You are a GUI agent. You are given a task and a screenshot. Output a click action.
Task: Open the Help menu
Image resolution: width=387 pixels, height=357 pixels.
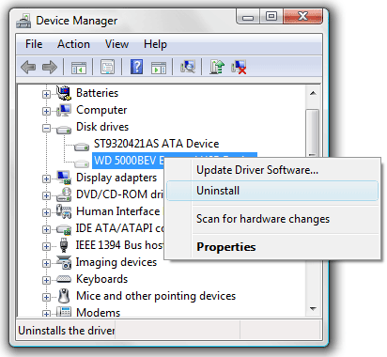click(x=155, y=44)
